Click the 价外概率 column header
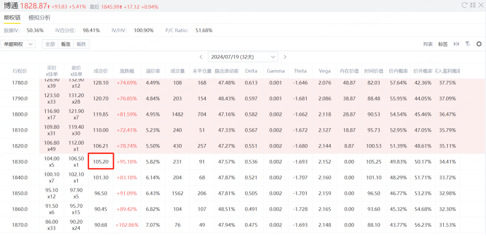This screenshot has height=236, width=486. pos(423,71)
